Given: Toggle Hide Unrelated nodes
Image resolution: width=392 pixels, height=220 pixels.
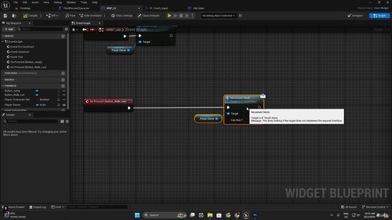Looking at the screenshot, I should [91, 16].
